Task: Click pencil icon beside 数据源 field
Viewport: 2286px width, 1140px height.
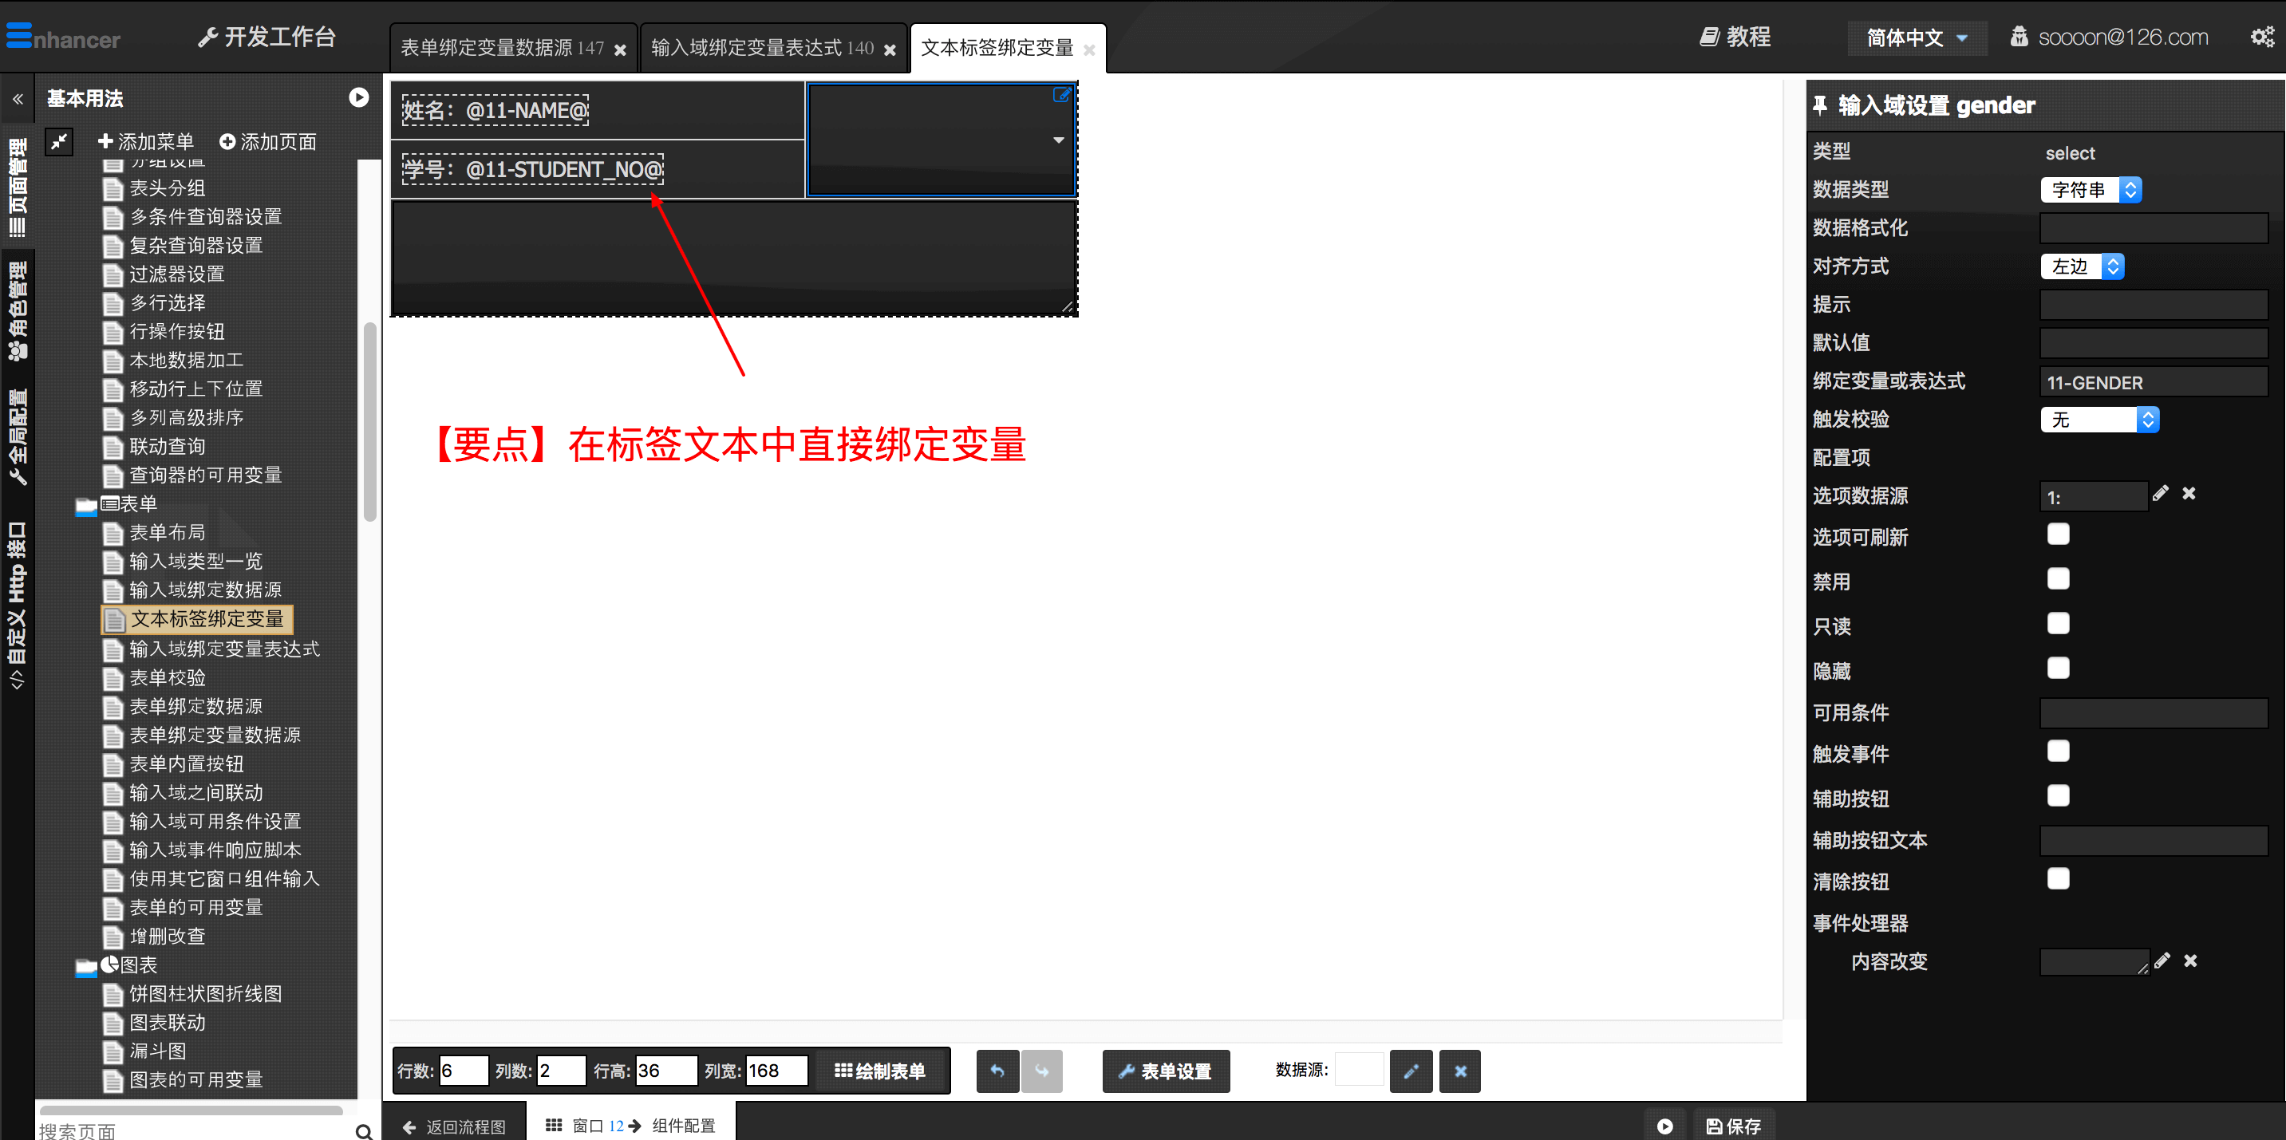Action: coord(1410,1071)
